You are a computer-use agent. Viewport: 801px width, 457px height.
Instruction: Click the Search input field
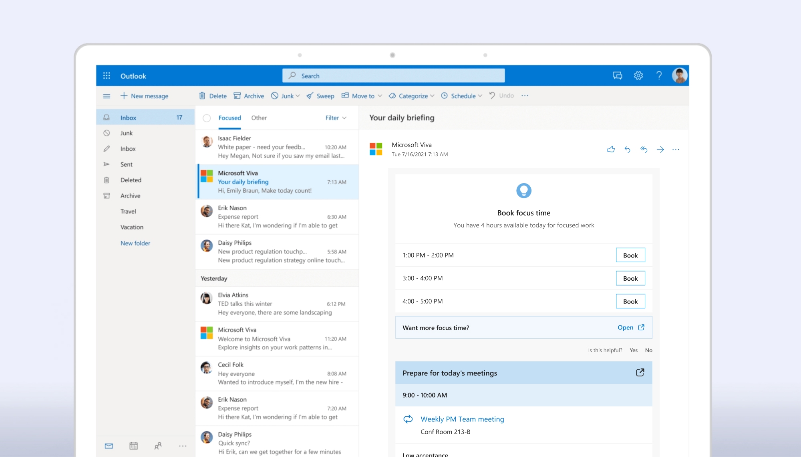pyautogui.click(x=393, y=76)
